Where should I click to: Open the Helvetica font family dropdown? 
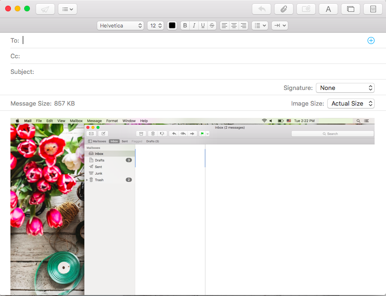tap(120, 26)
